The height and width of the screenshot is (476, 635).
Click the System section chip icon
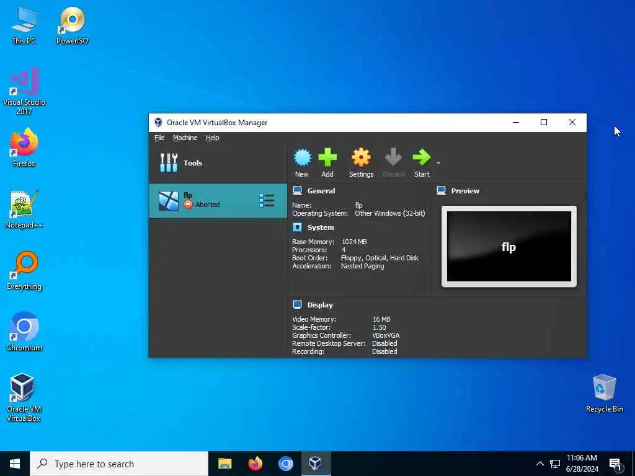[297, 227]
